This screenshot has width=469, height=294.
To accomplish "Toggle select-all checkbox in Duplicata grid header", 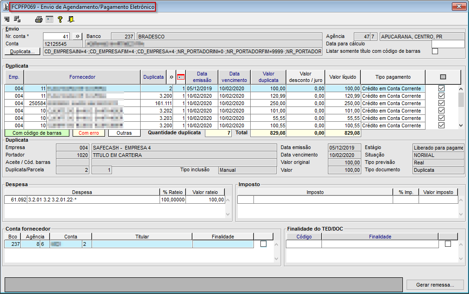I will [x=443, y=77].
